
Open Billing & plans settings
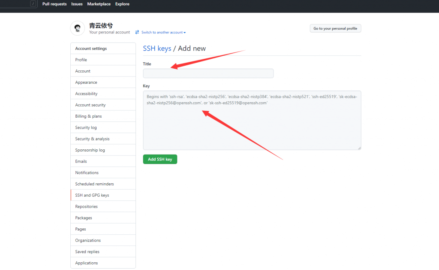tap(103, 116)
